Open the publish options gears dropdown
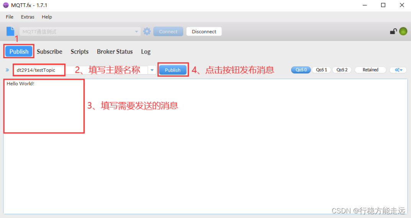The height and width of the screenshot is (218, 411). [398, 70]
